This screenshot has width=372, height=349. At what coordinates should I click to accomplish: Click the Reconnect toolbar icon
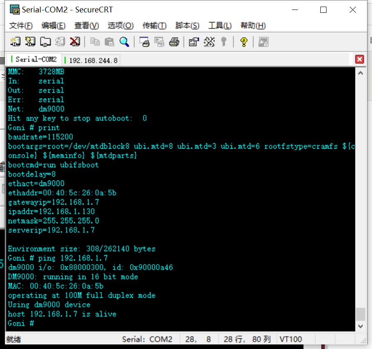tap(60, 42)
